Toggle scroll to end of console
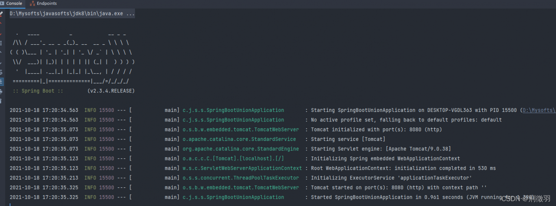Image resolution: width=556 pixels, height=206 pixels. pyautogui.click(x=1, y=82)
